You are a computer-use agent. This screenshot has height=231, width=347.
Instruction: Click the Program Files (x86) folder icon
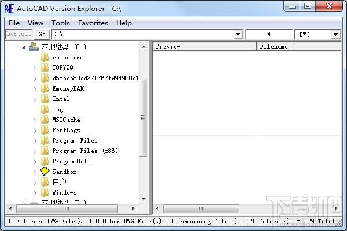[x=45, y=151]
